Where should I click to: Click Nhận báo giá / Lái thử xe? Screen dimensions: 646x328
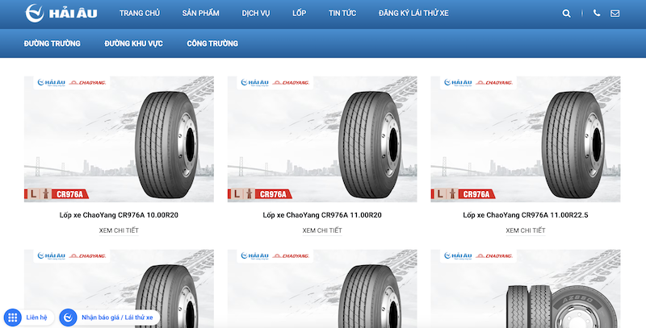point(117,318)
